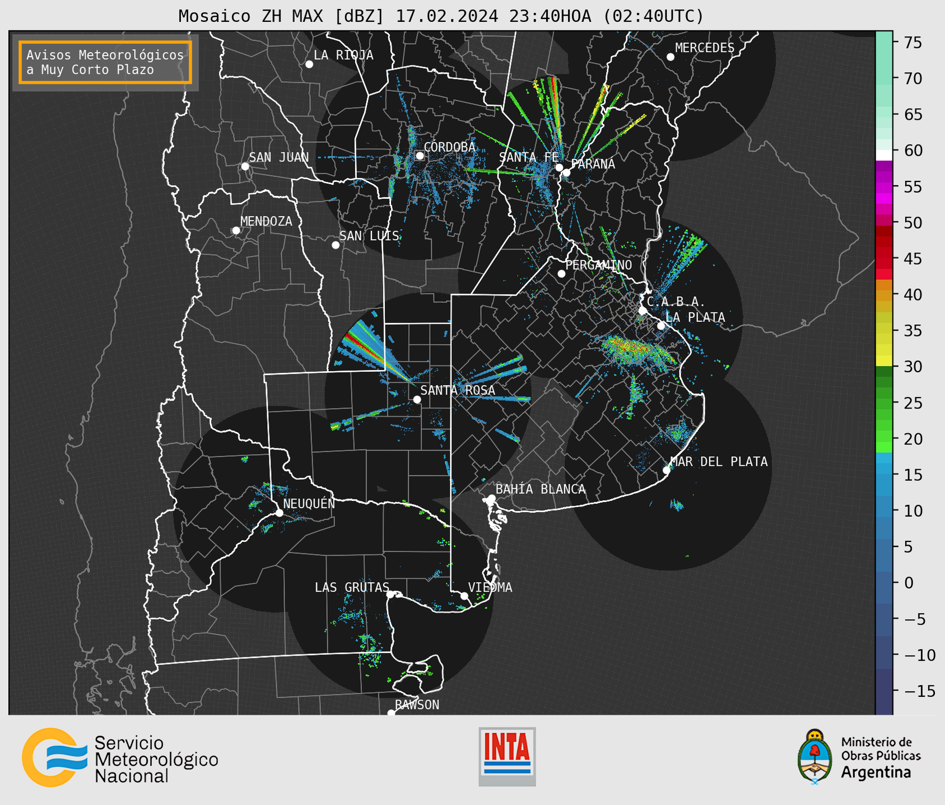Select the CÓRDOBA city marker
945x805 pixels.
tap(420, 156)
